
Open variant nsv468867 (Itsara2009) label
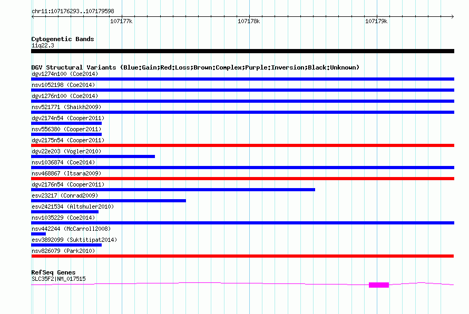(66, 173)
